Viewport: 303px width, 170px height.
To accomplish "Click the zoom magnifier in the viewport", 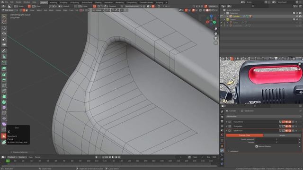I will click(x=216, y=29).
